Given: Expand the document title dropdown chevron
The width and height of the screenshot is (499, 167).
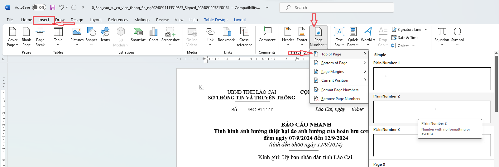Looking at the screenshot, I should [x=267, y=7].
